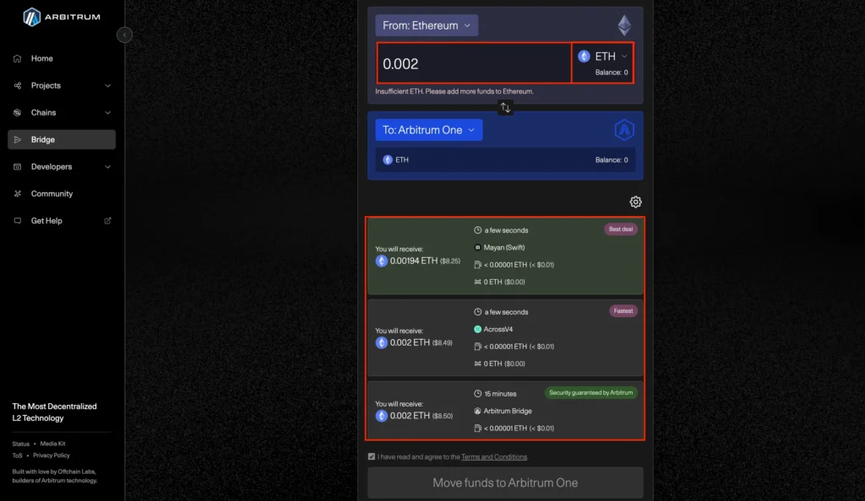Swap the From and To networks
Viewport: 865px width, 501px height.
[505, 107]
